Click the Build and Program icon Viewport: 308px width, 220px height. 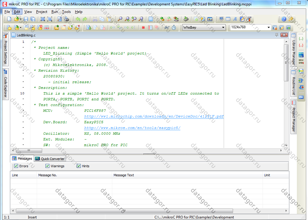(x=176, y=19)
